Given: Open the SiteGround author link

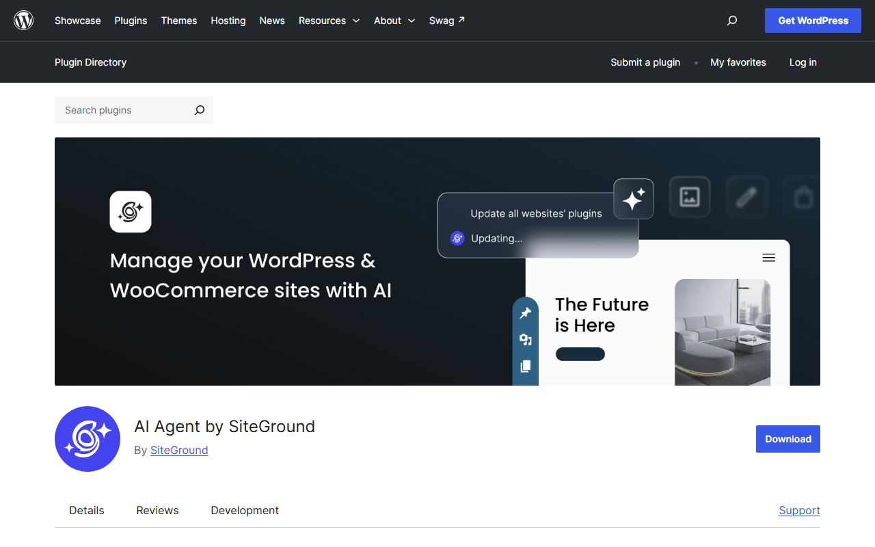Looking at the screenshot, I should pos(179,450).
